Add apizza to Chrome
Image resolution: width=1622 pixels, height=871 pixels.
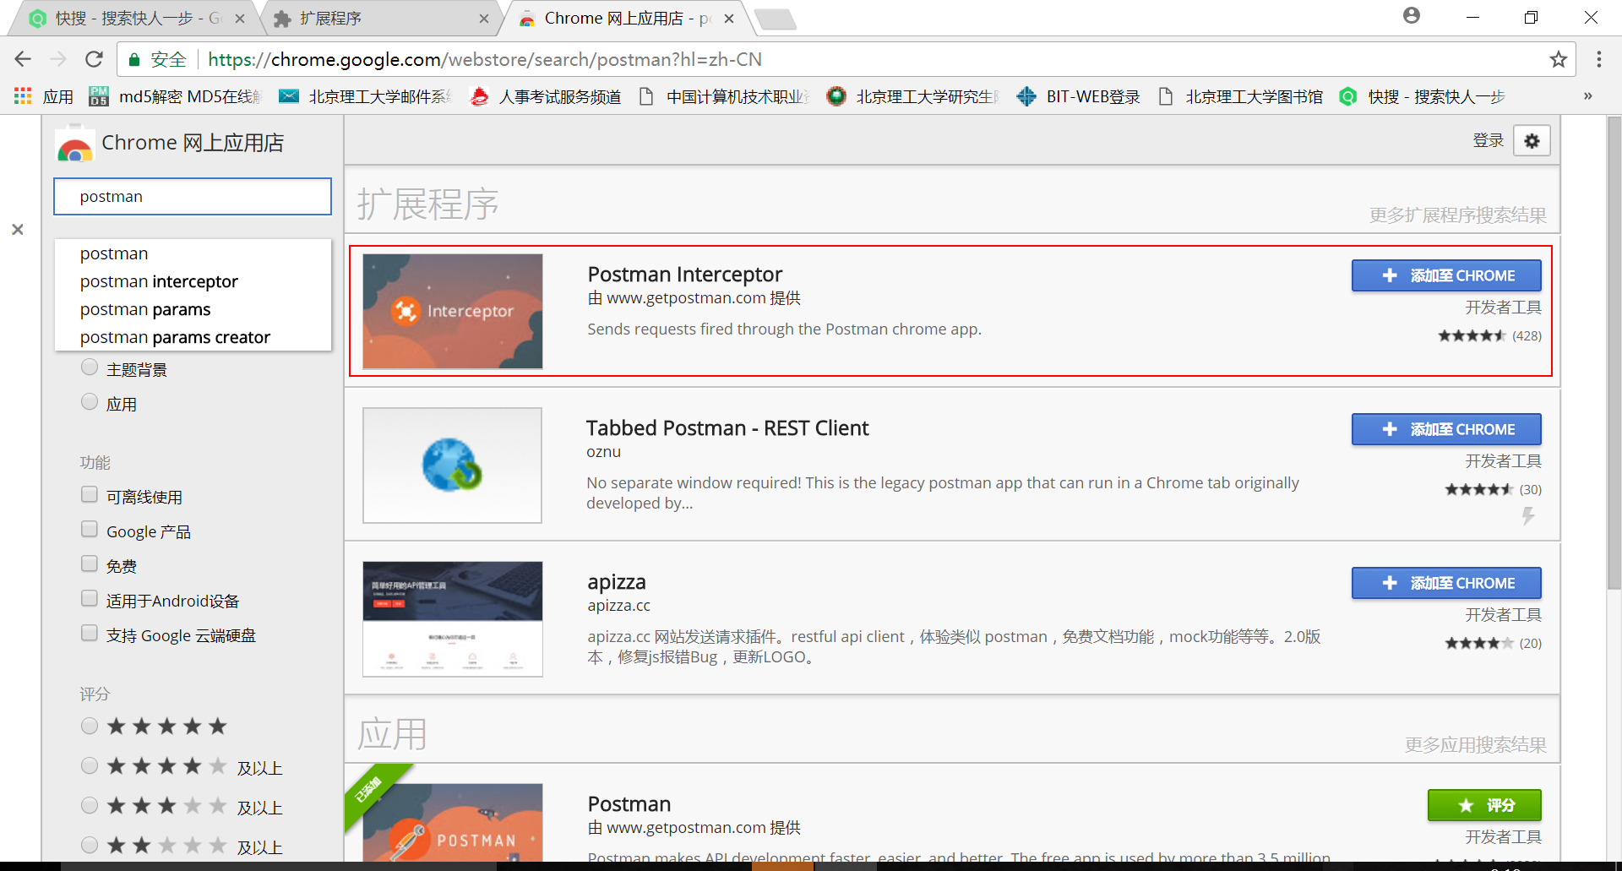coord(1446,583)
